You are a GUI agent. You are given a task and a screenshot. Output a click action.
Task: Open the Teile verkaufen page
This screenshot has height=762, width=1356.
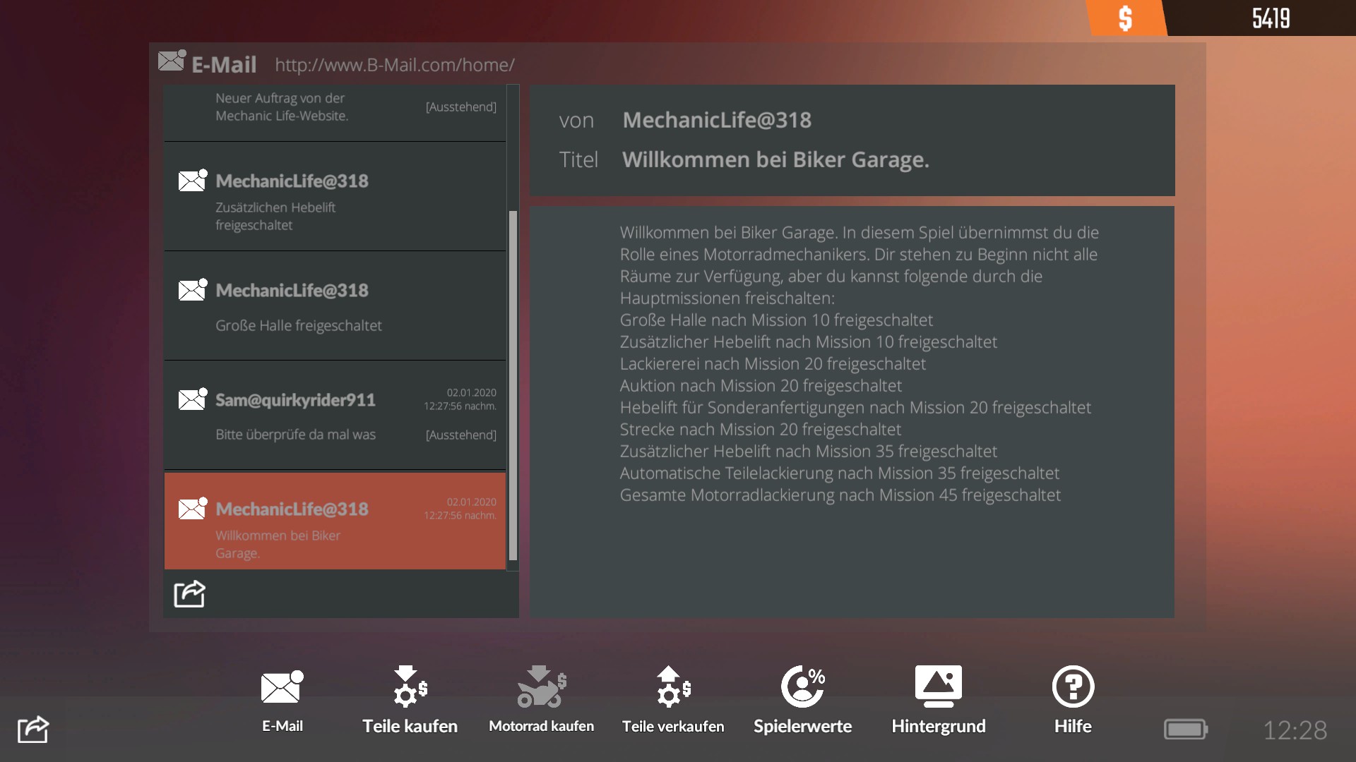coord(673,699)
